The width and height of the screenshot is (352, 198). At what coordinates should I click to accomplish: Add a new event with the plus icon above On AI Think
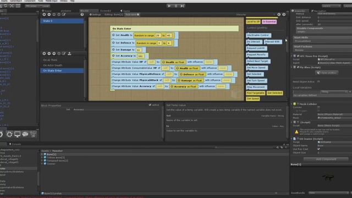click(x=44, y=53)
